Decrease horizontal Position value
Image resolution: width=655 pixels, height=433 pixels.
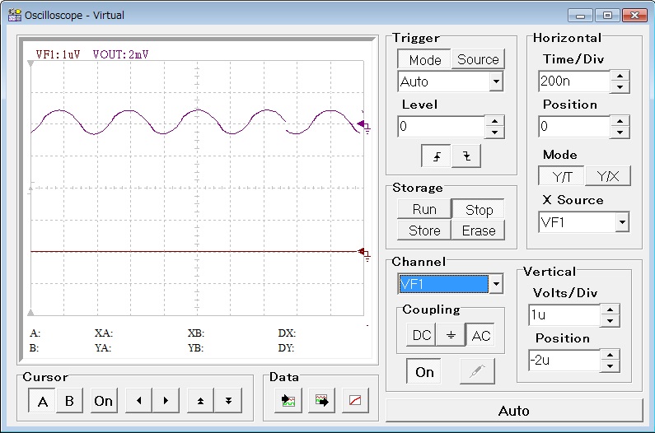coord(620,133)
